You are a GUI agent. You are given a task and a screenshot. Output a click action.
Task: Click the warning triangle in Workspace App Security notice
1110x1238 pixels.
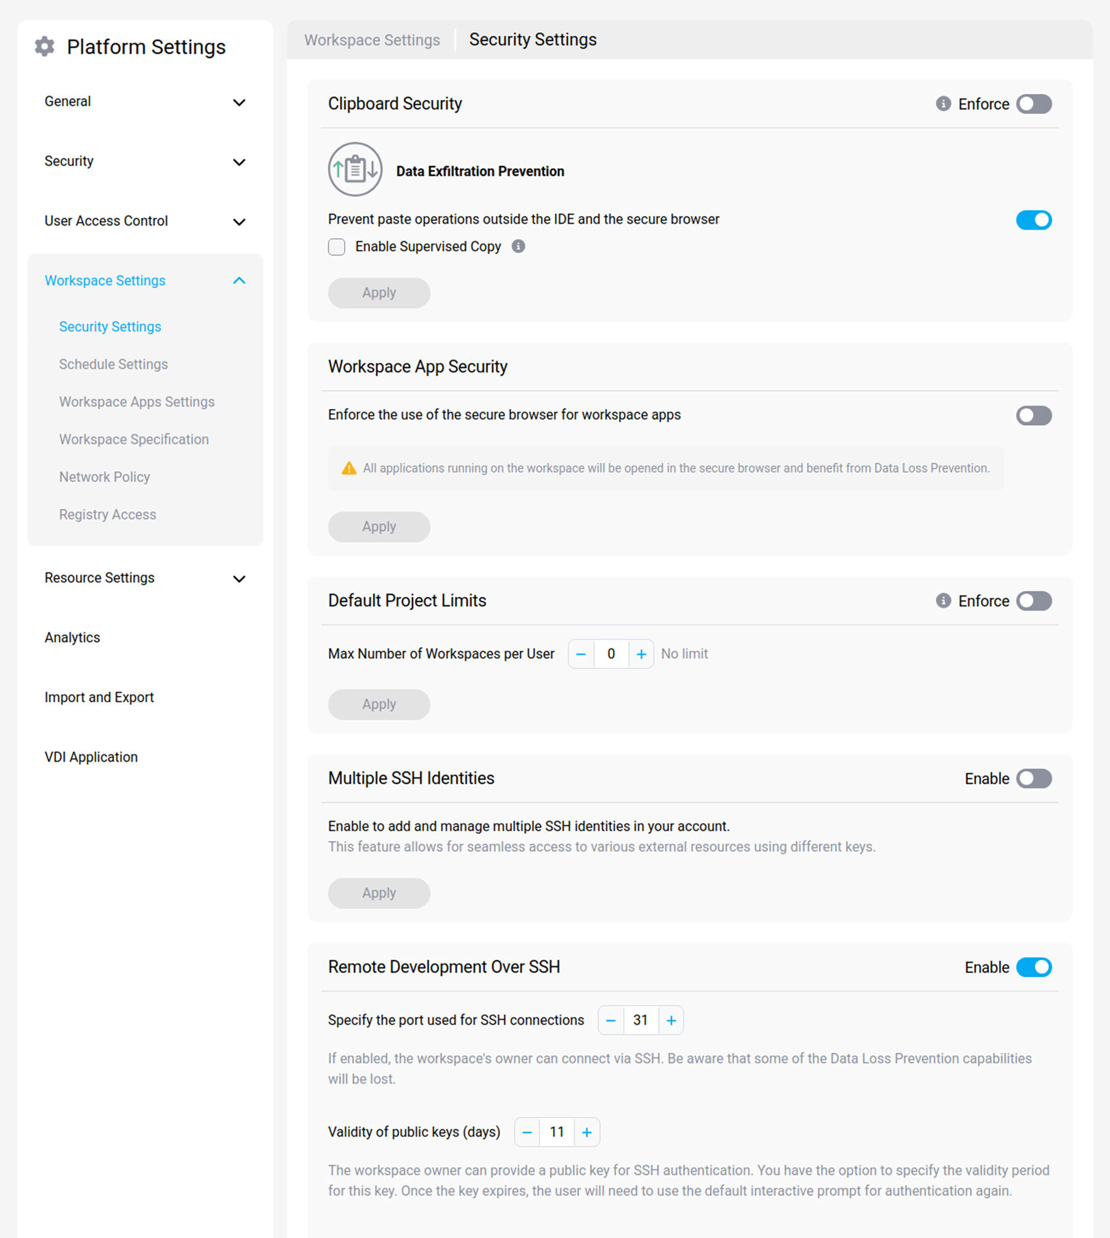coord(348,468)
